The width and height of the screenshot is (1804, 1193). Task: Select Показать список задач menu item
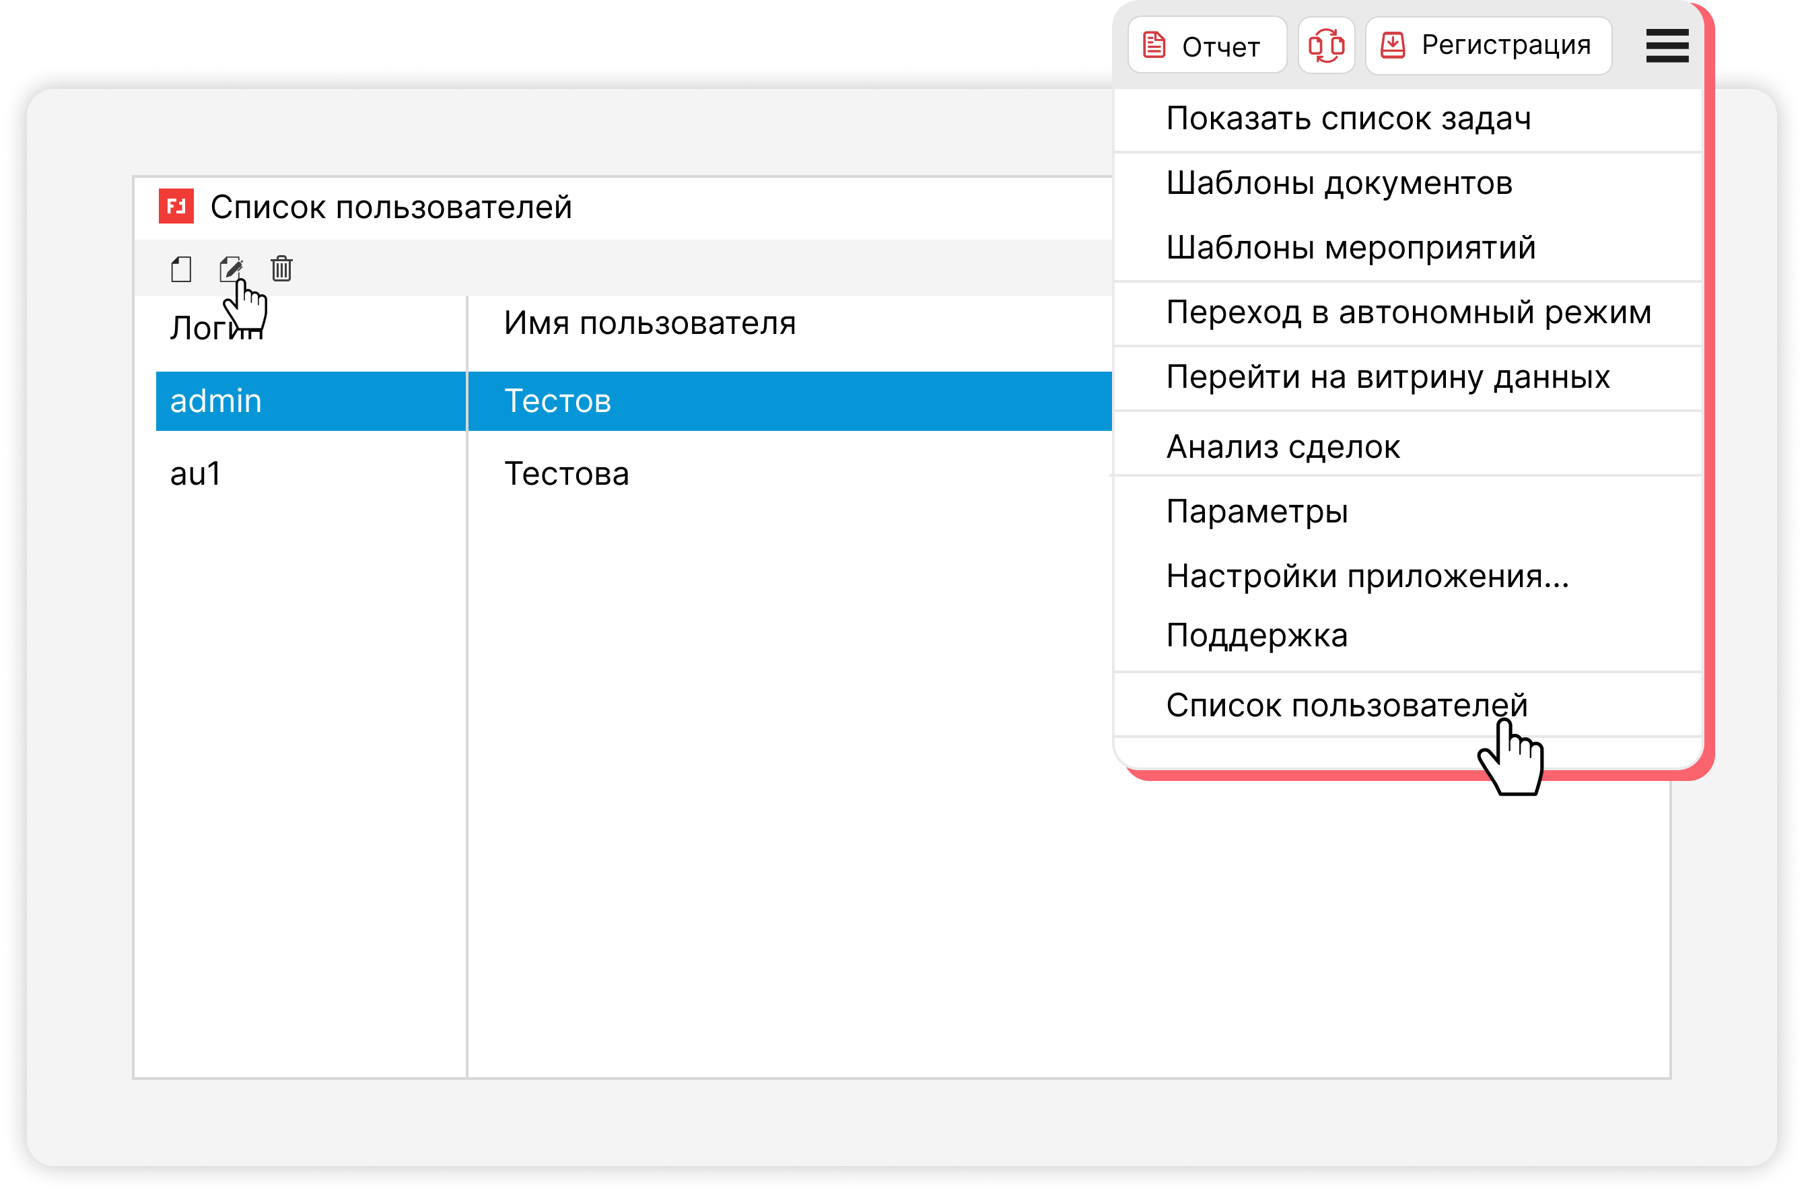[x=1348, y=118]
